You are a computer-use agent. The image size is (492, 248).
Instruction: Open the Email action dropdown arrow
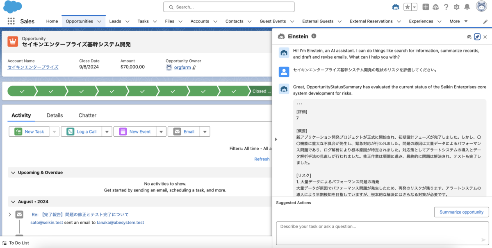pyautogui.click(x=205, y=132)
